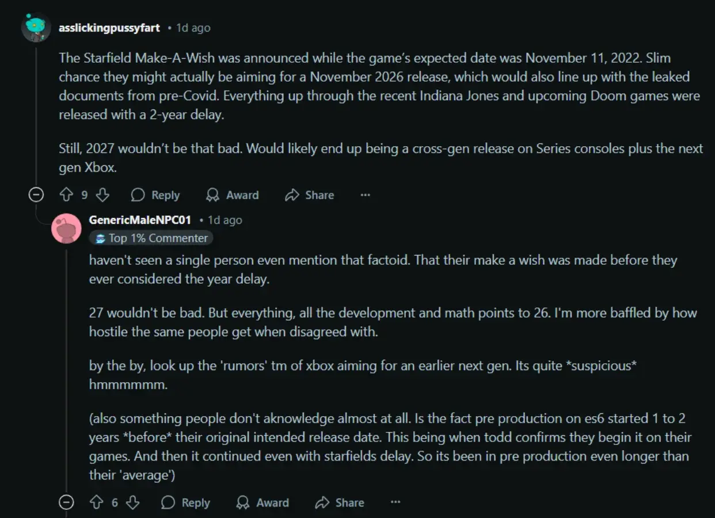
Task: Open the reply's 1d ago timestamp link
Action: point(225,220)
